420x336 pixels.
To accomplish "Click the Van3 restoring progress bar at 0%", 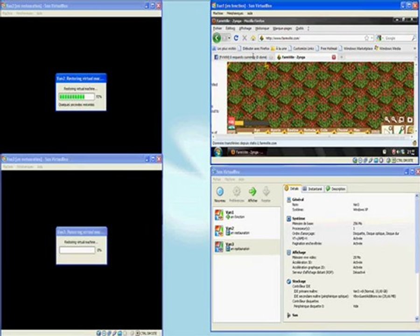I will pyautogui.click(x=77, y=250).
